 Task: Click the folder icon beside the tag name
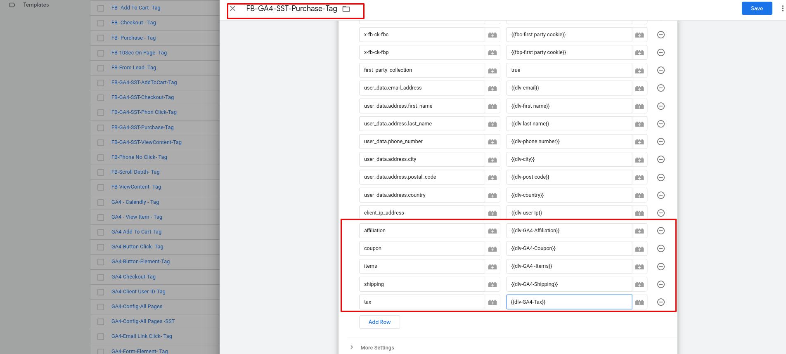coord(346,9)
